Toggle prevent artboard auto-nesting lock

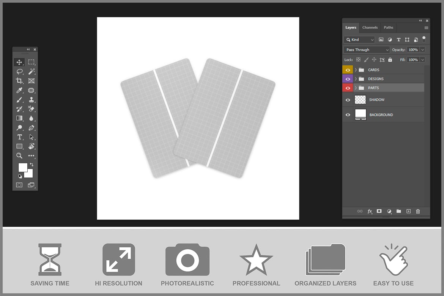[x=382, y=60]
